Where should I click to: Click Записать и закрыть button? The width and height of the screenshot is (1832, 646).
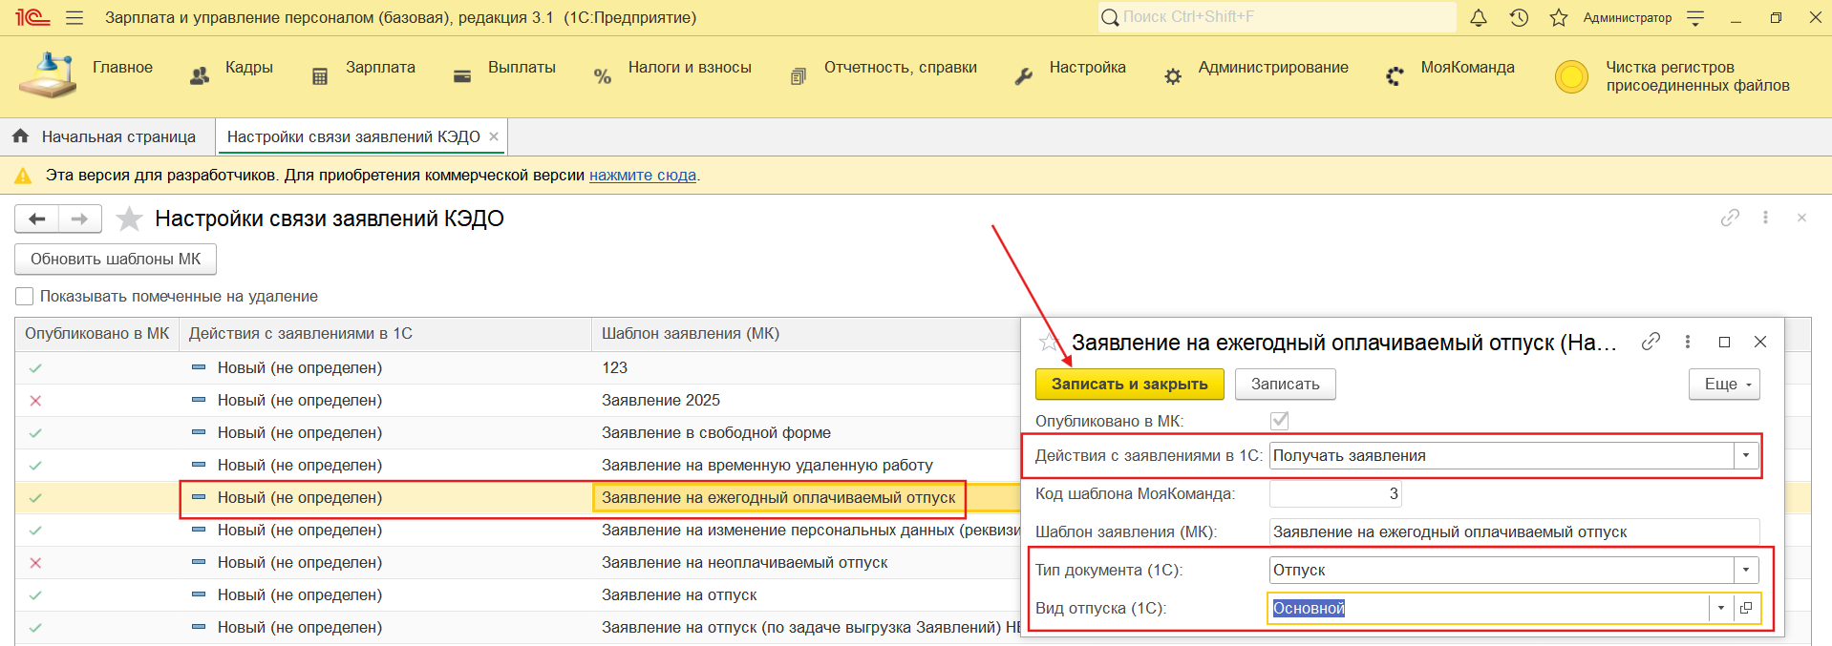click(x=1129, y=384)
